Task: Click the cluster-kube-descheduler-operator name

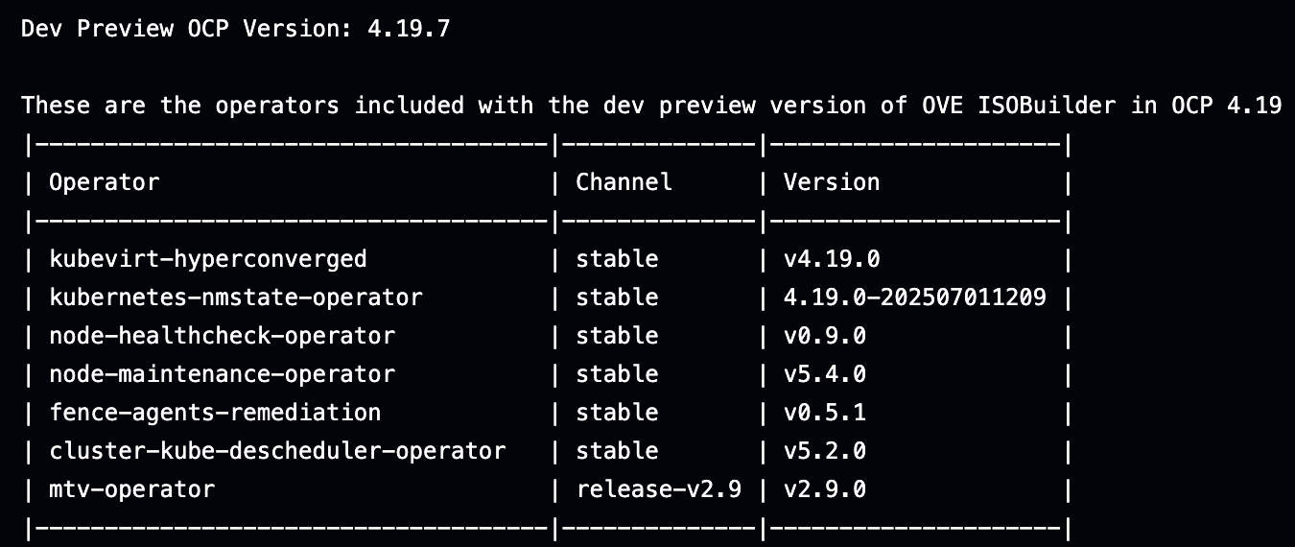Action: (x=277, y=451)
